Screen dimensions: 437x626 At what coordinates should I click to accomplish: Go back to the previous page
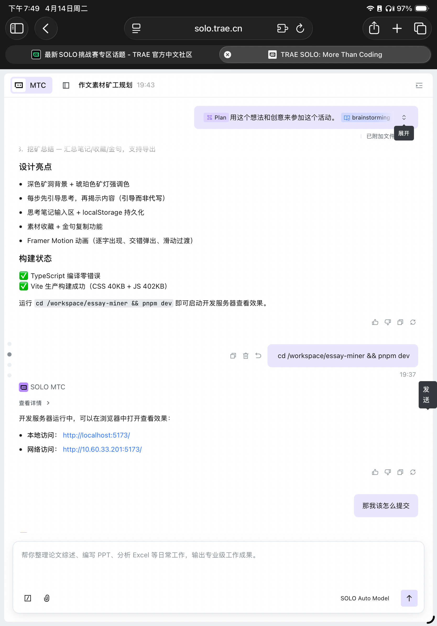46,28
